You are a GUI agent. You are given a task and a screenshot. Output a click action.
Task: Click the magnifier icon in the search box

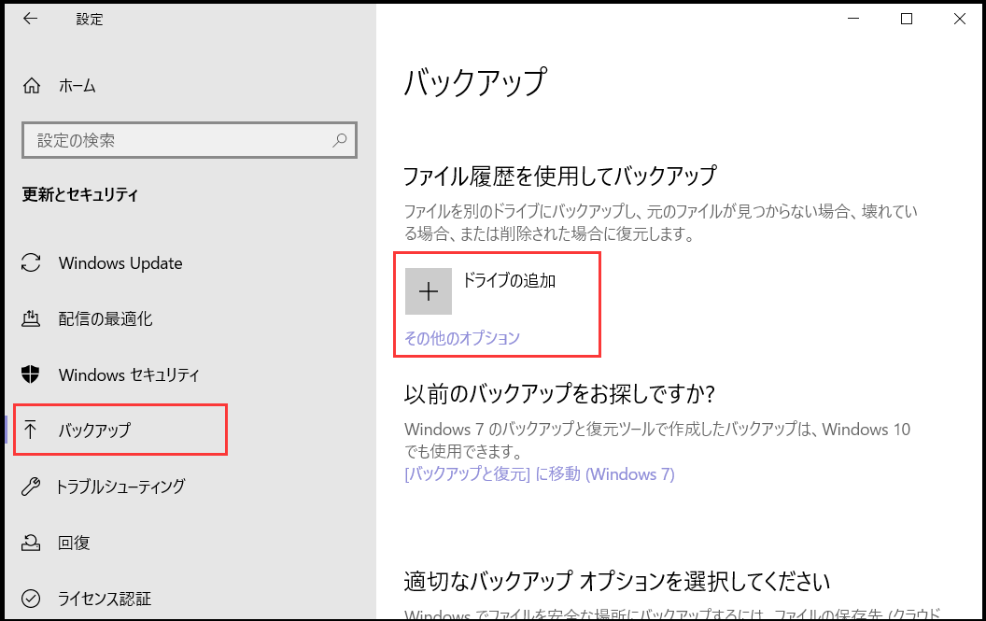click(340, 140)
